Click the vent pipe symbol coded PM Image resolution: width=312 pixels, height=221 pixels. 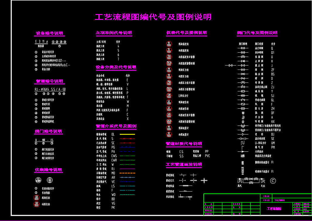point(243,148)
